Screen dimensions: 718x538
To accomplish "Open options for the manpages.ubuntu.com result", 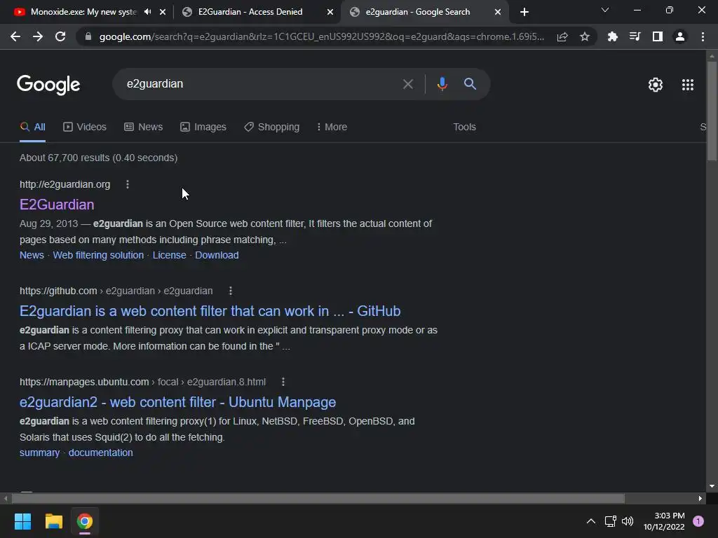I will pos(283,382).
